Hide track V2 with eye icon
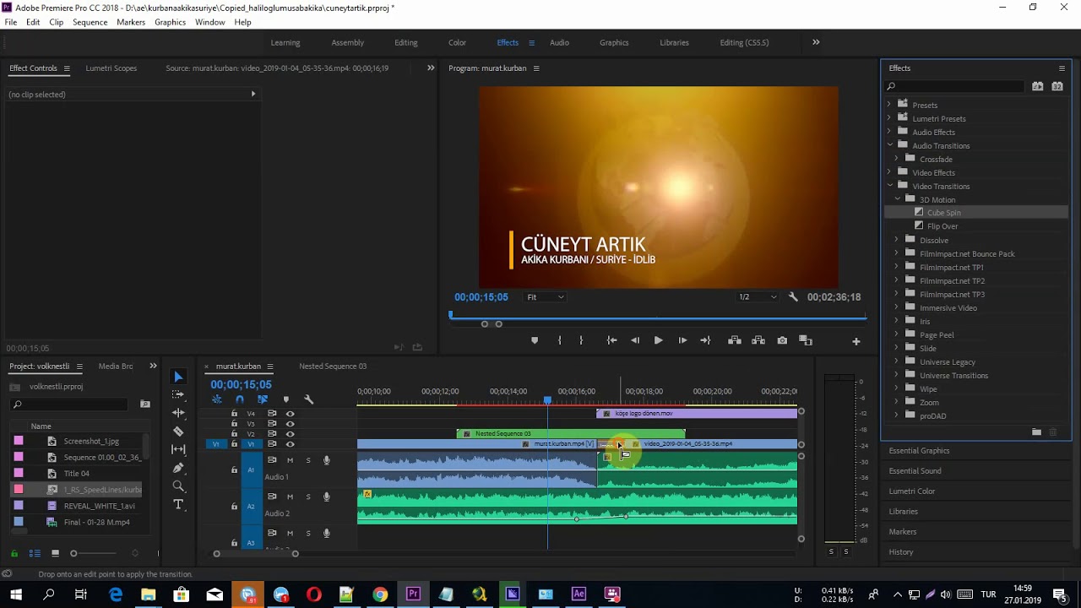Image resolution: width=1081 pixels, height=608 pixels. tap(290, 434)
